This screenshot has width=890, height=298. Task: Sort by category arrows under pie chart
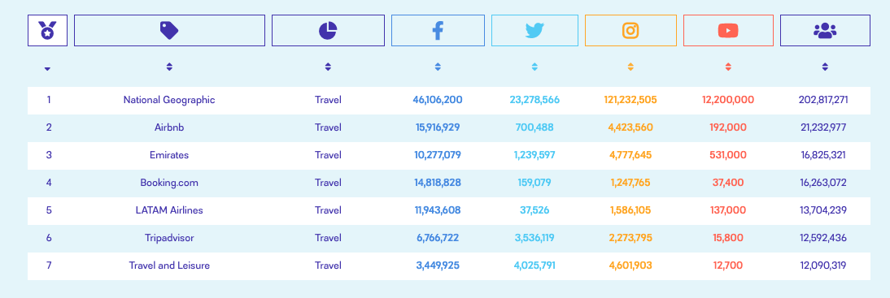328,67
